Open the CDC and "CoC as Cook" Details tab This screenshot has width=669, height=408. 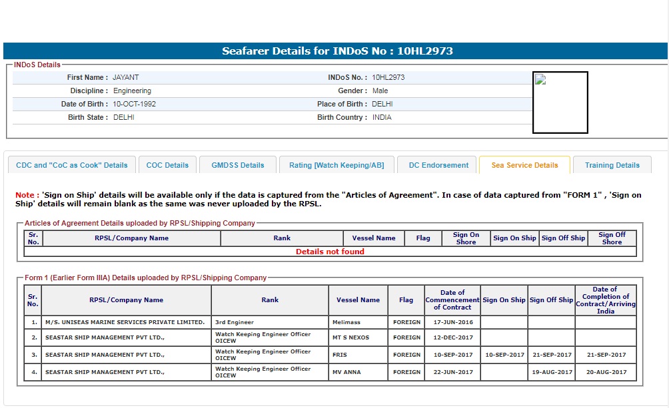(x=72, y=165)
